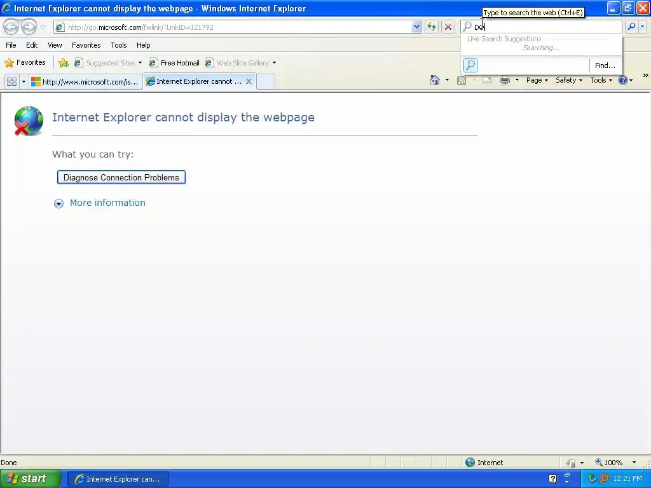Run the search with the magnifier button
Image resolution: width=651 pixels, height=488 pixels.
(x=631, y=27)
